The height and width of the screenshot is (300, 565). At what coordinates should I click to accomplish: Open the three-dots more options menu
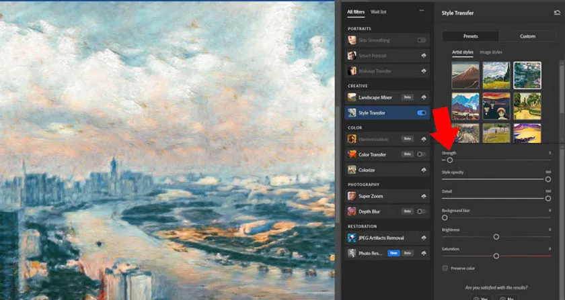pyautogui.click(x=422, y=11)
